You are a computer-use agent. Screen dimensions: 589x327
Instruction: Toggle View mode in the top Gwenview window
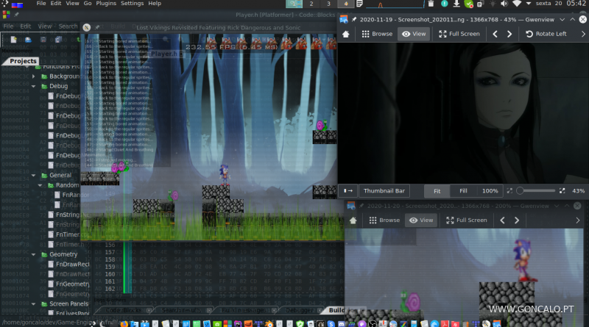click(x=414, y=34)
